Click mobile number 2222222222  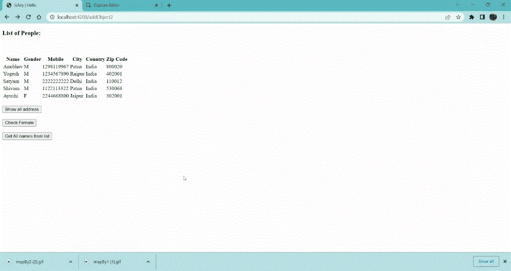55,81
